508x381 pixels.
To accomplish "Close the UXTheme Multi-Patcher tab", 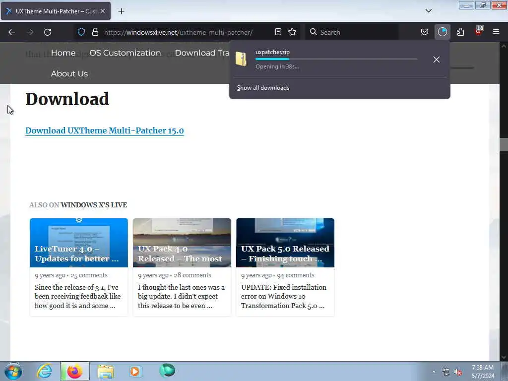I will (x=103, y=11).
